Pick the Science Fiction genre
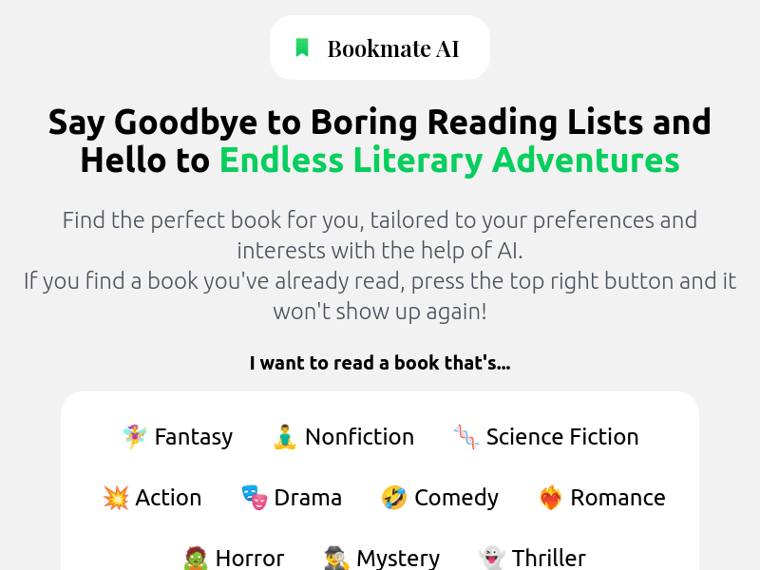The width and height of the screenshot is (760, 570). pos(546,436)
